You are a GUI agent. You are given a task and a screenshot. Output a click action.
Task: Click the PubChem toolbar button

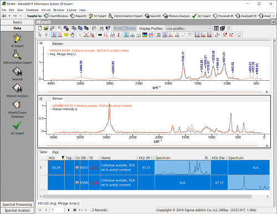tap(125, 28)
